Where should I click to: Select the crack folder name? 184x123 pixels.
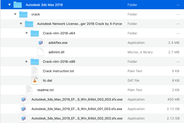[x=36, y=14]
